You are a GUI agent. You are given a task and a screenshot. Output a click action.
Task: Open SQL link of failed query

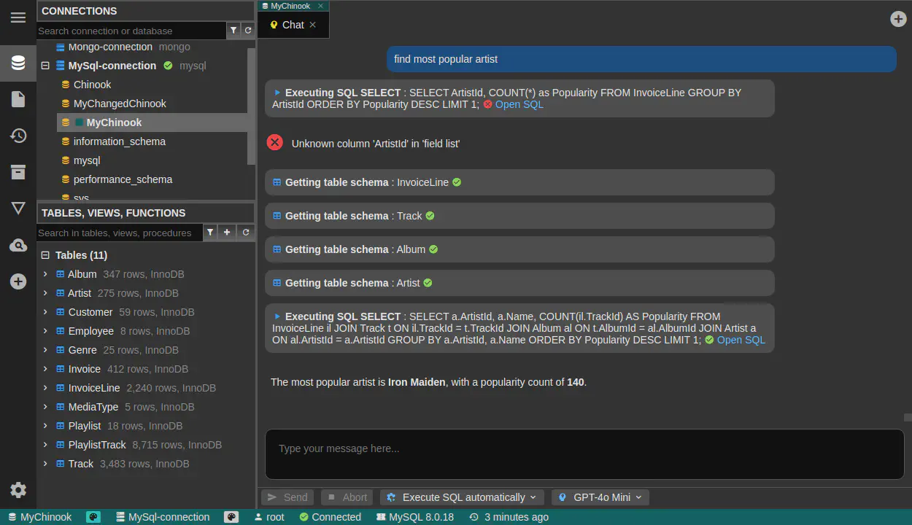point(519,104)
